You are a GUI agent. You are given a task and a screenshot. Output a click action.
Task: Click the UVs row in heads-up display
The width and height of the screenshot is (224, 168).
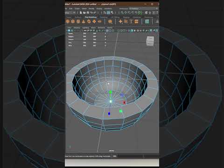click(87, 46)
